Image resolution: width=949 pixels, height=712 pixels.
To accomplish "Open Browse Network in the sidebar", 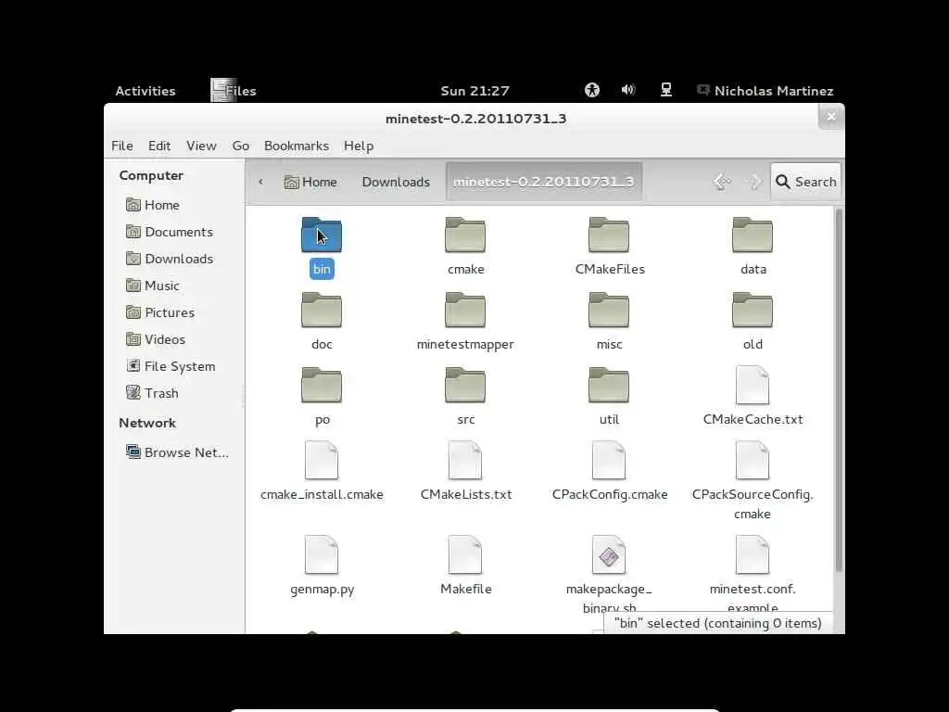I will [177, 452].
